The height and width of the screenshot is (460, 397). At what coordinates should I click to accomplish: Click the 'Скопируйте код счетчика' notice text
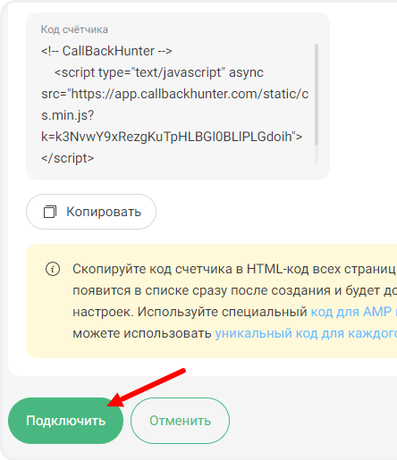click(x=153, y=269)
